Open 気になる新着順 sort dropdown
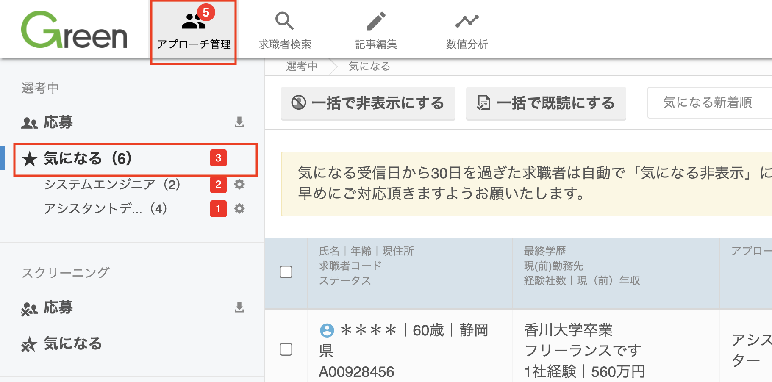The width and height of the screenshot is (772, 382). click(710, 102)
